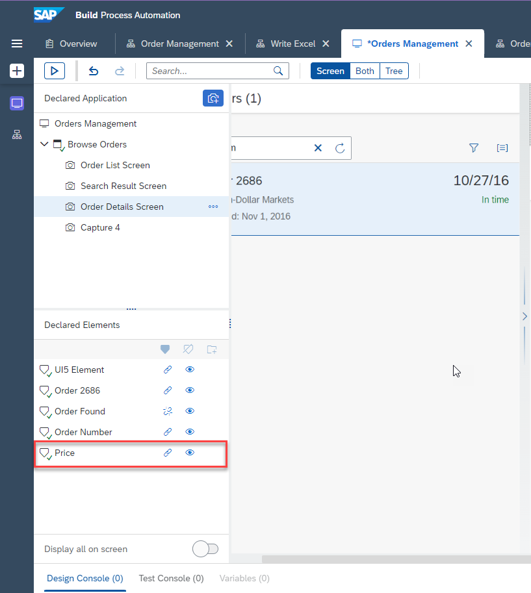Click the broken link icon for Order Found

[168, 411]
